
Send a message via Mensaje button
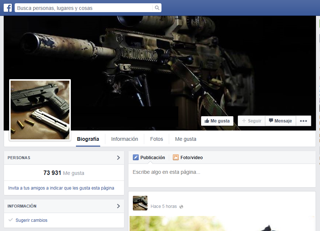click(x=281, y=121)
